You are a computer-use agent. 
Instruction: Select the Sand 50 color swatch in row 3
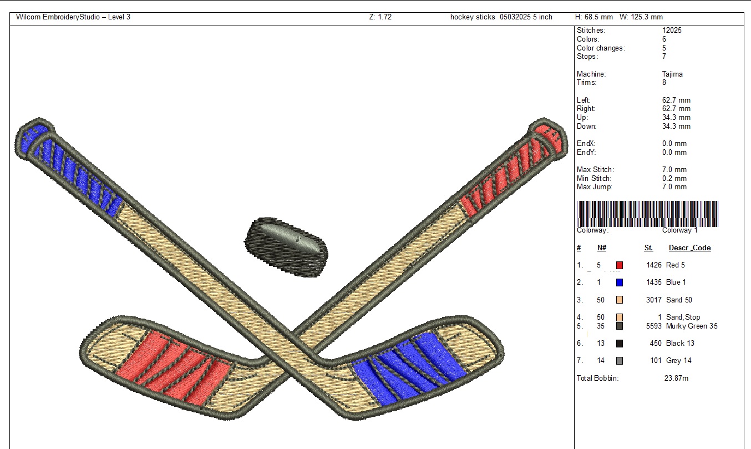tap(619, 300)
